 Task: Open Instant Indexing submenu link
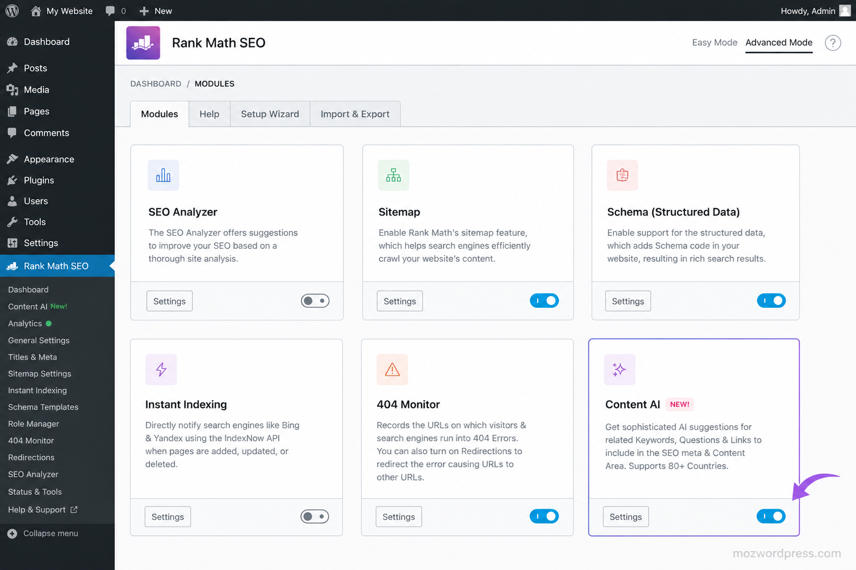(x=37, y=391)
